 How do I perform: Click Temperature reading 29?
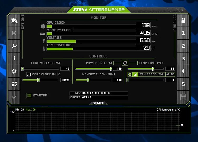(144, 48)
